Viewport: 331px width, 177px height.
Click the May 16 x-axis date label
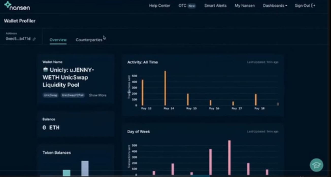coord(214,109)
